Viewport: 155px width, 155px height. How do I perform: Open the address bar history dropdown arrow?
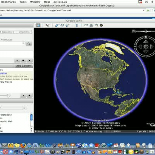pos(144,10)
